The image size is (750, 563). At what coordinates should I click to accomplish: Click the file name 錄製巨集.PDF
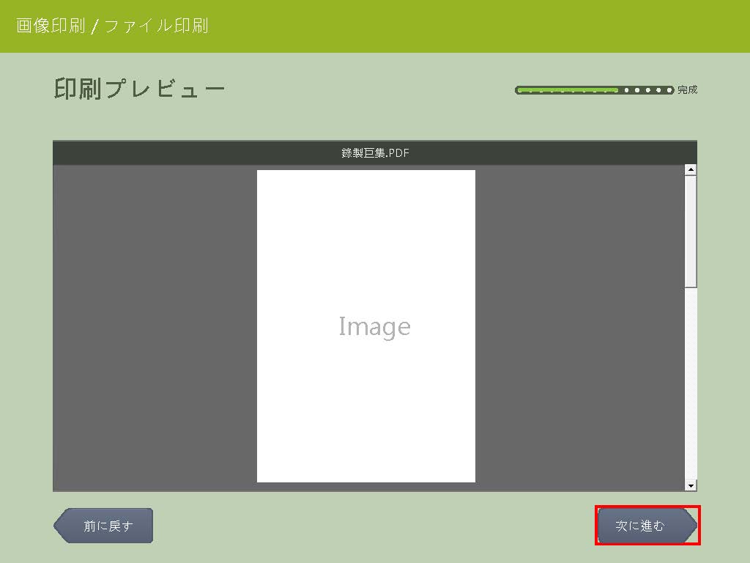375,152
